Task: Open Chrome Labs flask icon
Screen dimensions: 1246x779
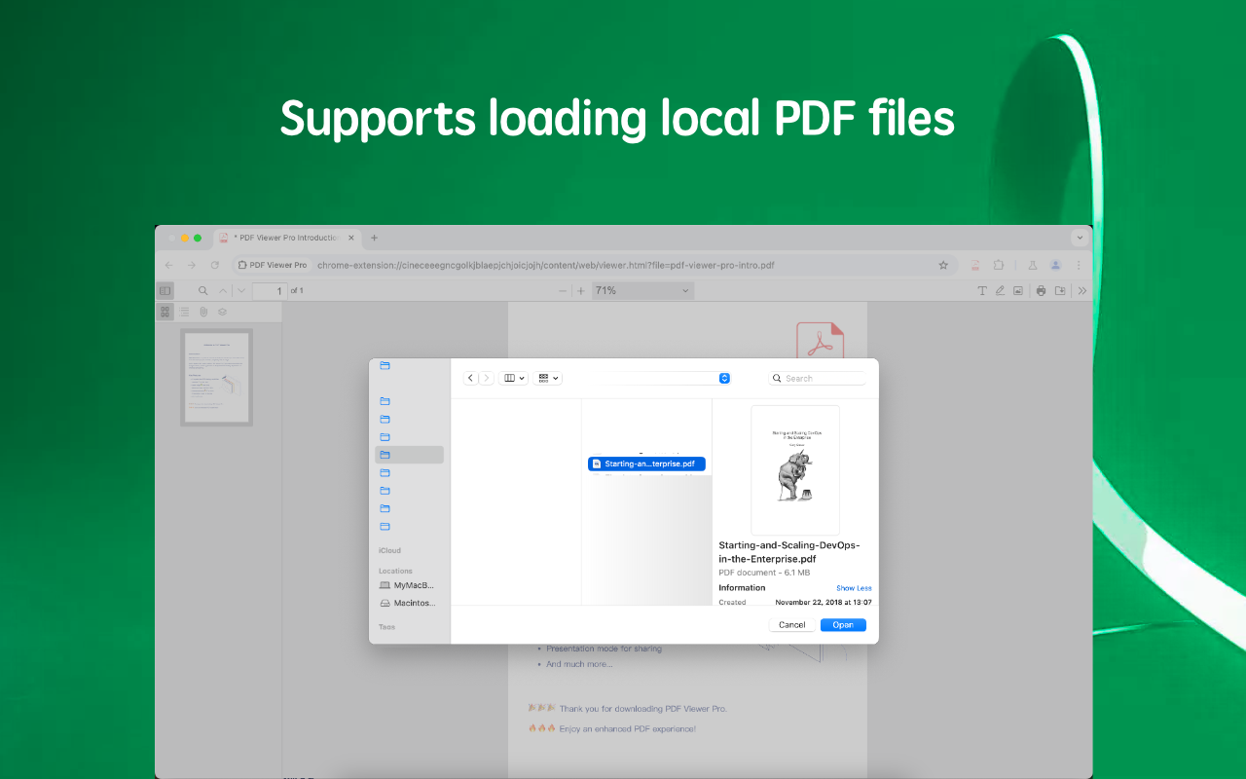Action: (1033, 265)
